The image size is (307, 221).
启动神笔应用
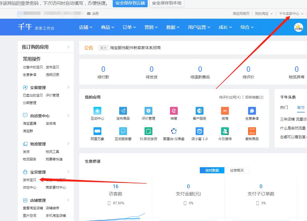173,111
